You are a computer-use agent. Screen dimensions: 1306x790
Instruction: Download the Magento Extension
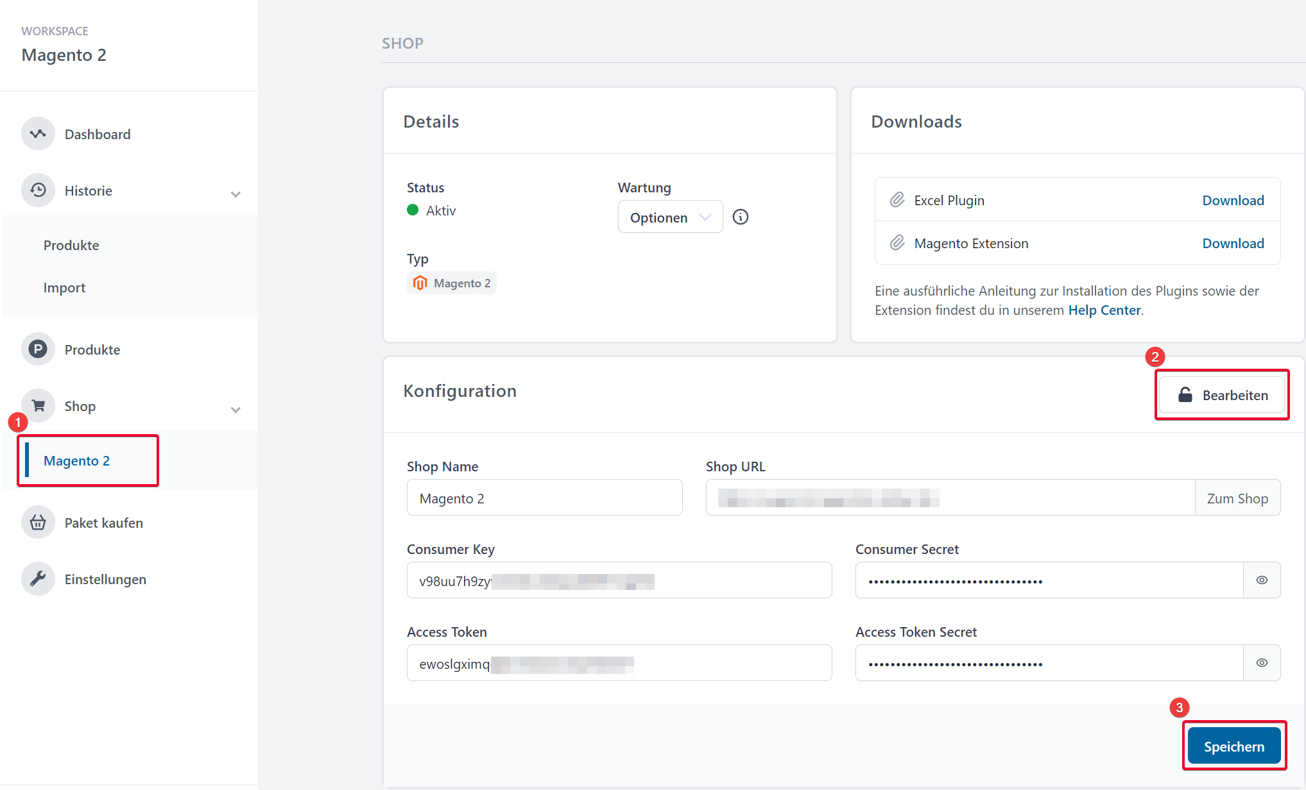[x=1233, y=243]
